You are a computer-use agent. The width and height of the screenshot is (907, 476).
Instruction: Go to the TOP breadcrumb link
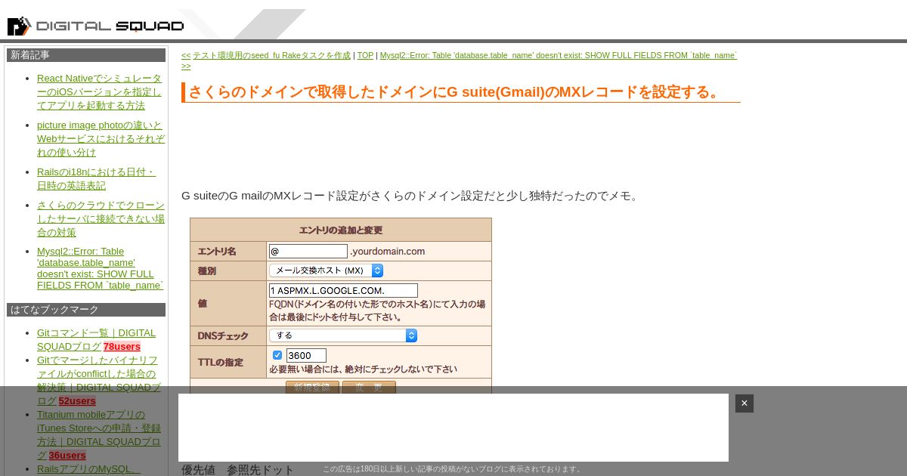click(x=365, y=56)
